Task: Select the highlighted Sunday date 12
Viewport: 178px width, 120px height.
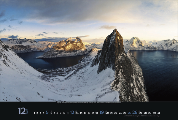Action: [72, 113]
